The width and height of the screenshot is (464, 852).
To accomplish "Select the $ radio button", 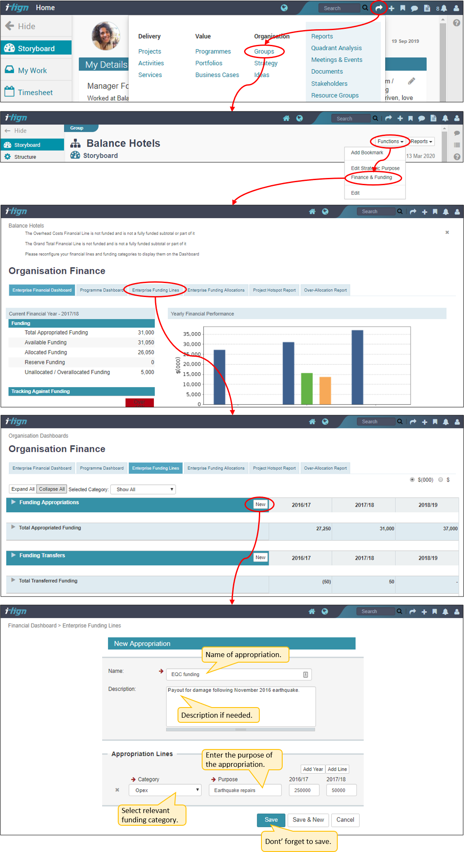I will pyautogui.click(x=441, y=480).
